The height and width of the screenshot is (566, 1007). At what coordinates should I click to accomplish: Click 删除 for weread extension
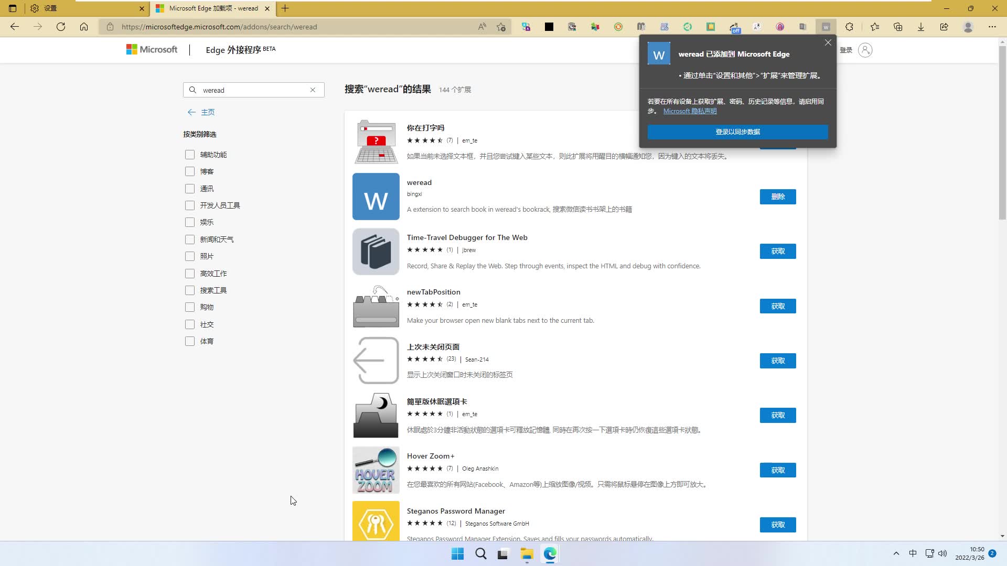tap(778, 197)
